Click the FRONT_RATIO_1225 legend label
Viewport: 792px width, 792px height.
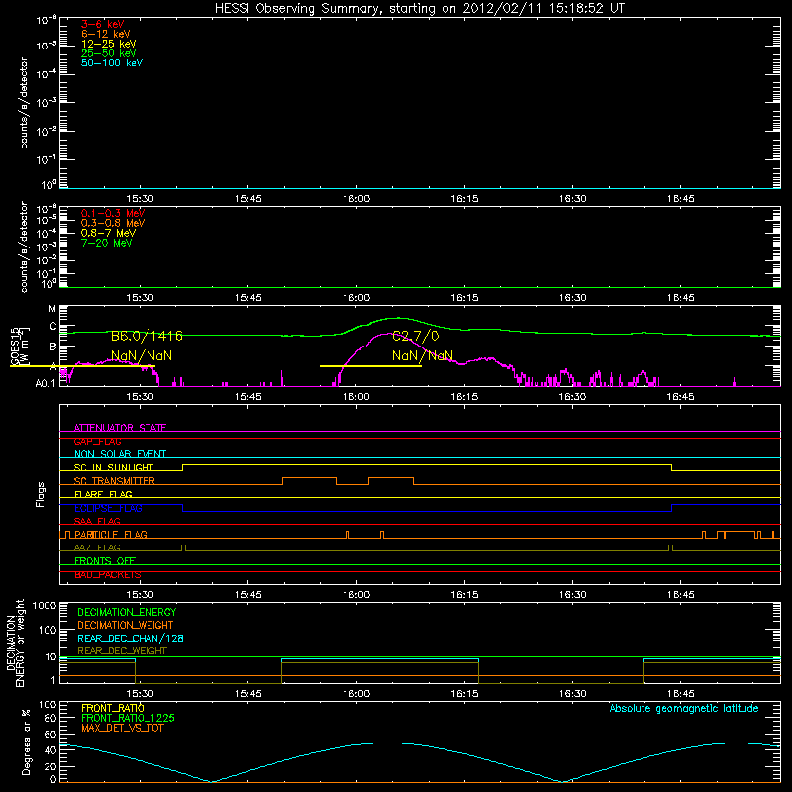click(x=128, y=718)
